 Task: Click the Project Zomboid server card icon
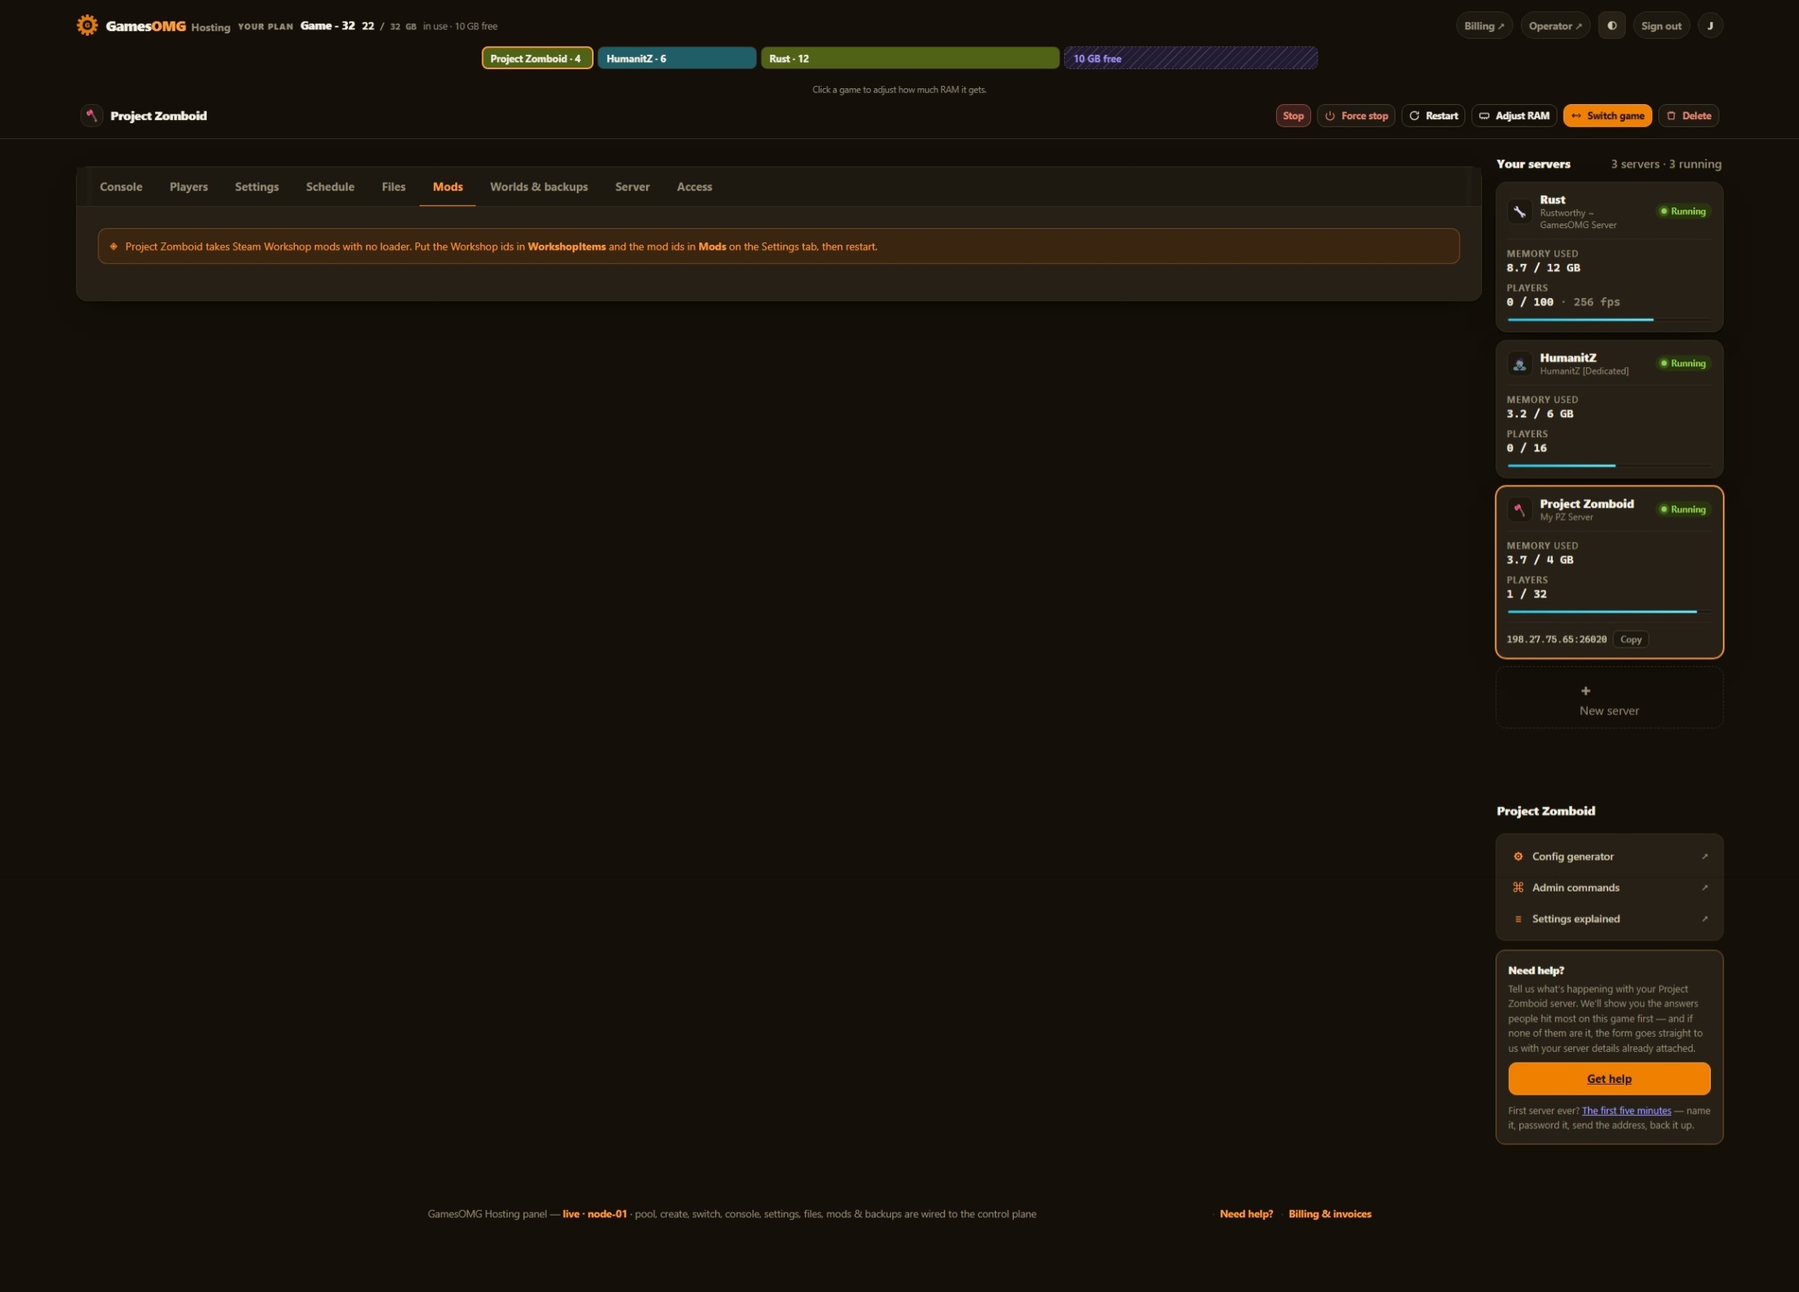[x=1519, y=509]
